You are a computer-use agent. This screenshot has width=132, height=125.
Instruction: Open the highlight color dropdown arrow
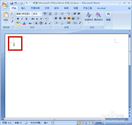[21, 23]
